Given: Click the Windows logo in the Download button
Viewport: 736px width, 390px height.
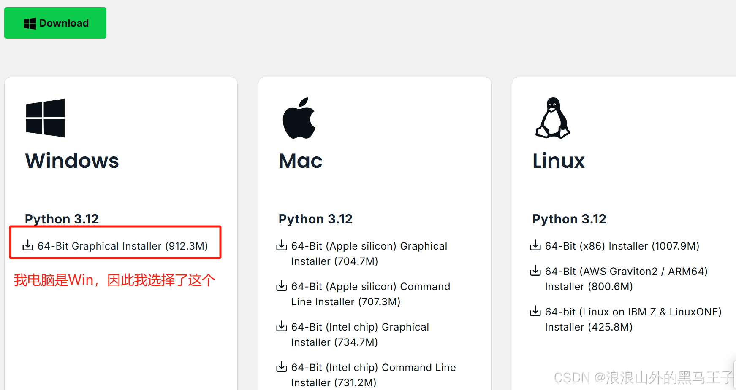Looking at the screenshot, I should pos(30,24).
